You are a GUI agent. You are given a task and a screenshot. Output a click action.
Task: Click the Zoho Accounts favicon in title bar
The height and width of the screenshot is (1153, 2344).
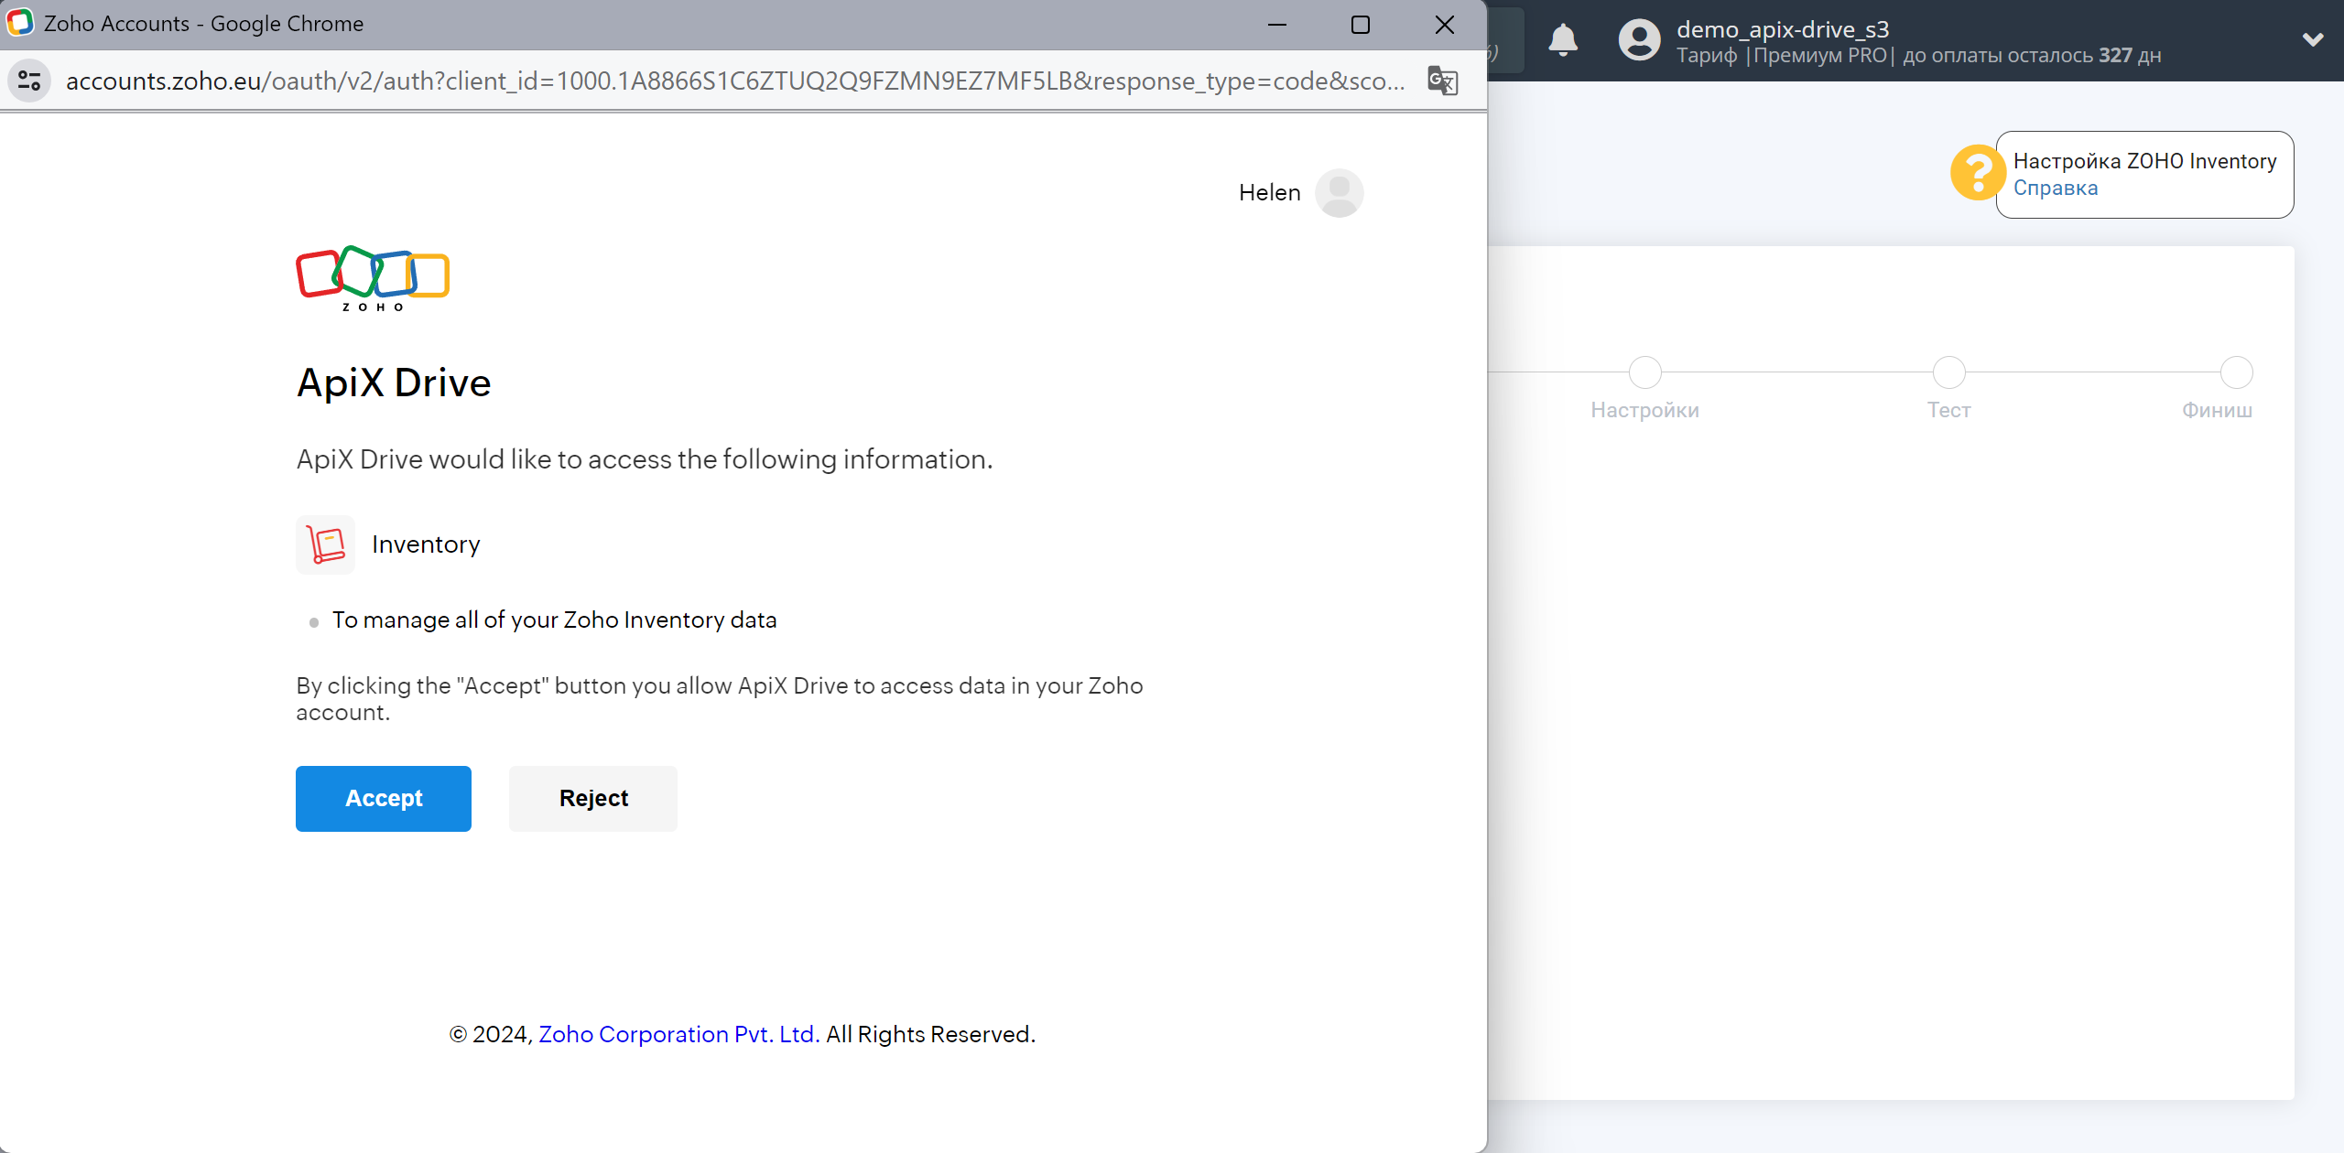pos(20,23)
